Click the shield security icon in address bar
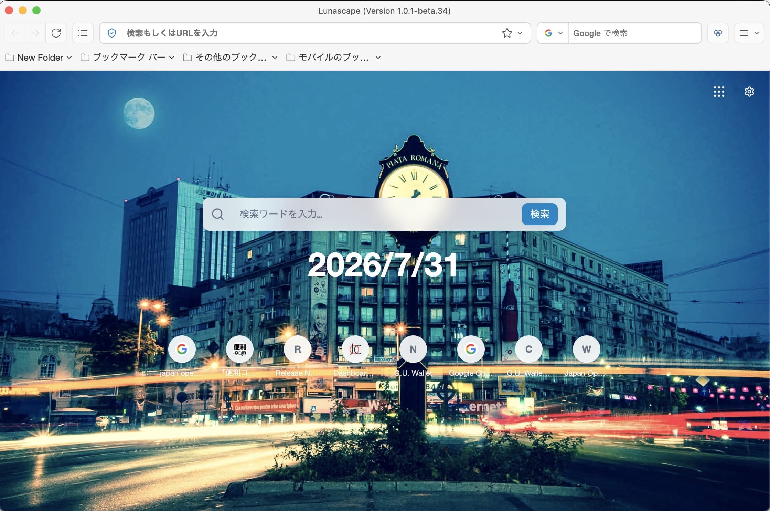This screenshot has width=770, height=511. (x=111, y=33)
